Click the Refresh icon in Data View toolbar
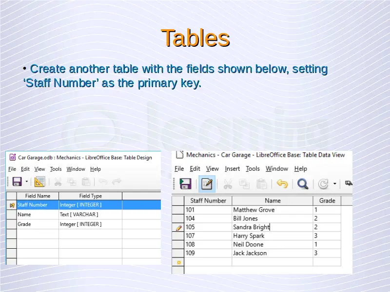Image resolution: width=390 pixels, height=292 pixels. pos(324,184)
